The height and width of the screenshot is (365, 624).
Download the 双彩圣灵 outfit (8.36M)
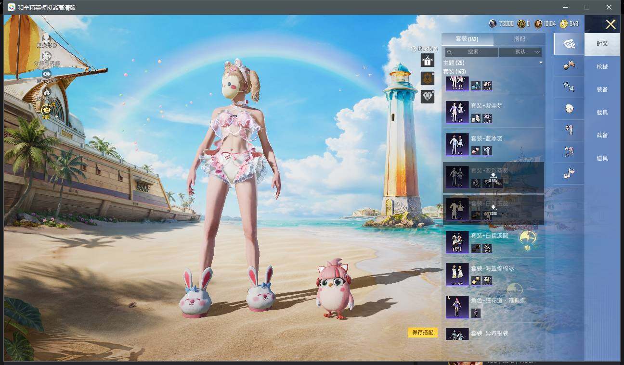pos(493,176)
